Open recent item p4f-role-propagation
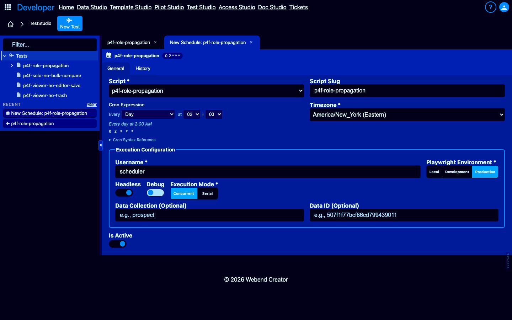 tap(50, 123)
